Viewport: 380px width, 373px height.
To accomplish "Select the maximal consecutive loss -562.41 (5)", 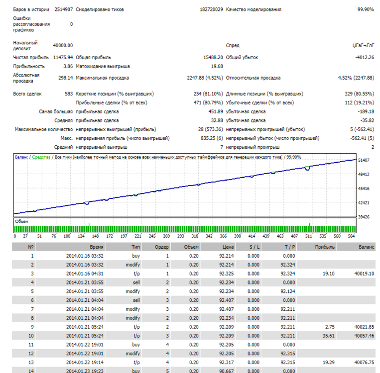I will 362,138.
